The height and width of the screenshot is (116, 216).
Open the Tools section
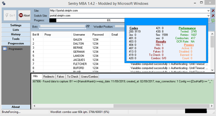[16, 39]
